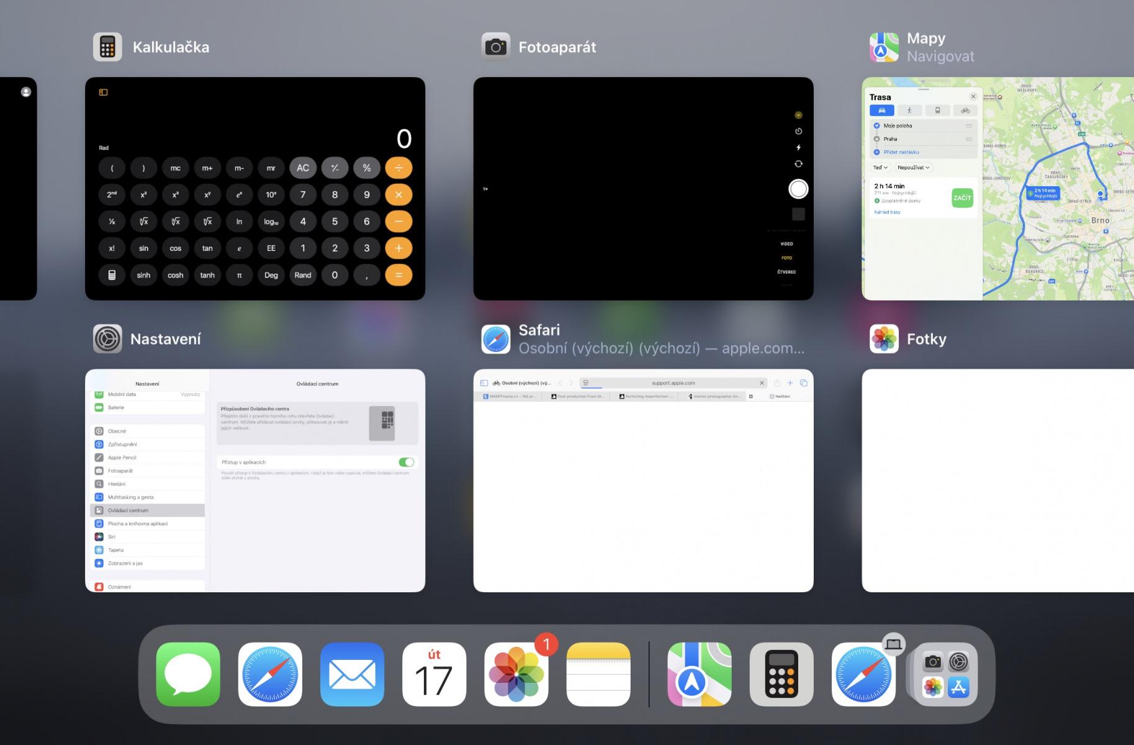Tap the Safari compass icon above its card
The height and width of the screenshot is (745, 1134).
[496, 339]
